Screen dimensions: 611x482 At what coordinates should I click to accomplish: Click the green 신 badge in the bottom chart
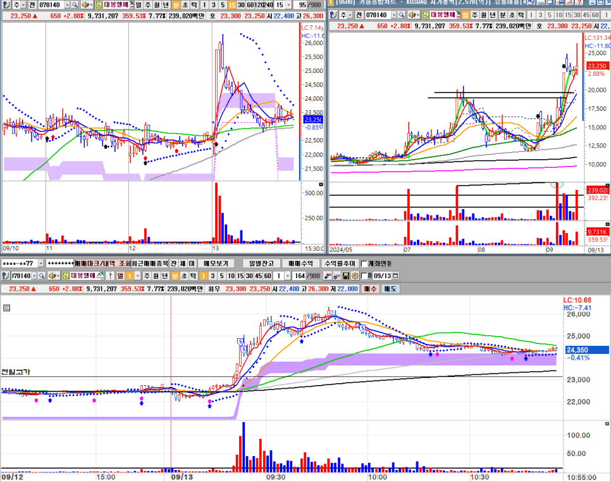pyautogui.click(x=66, y=276)
